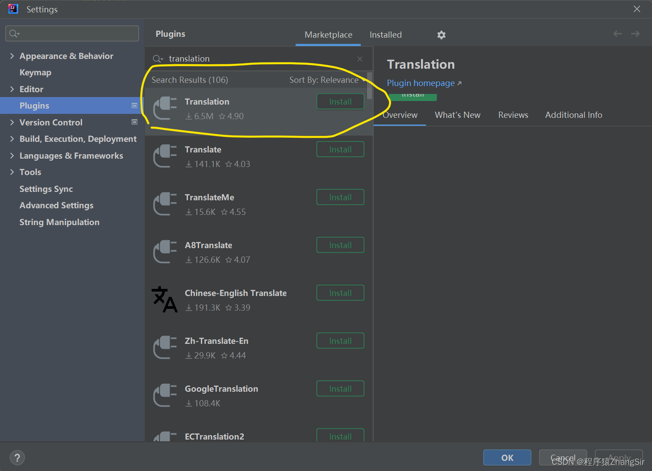
Task: Click the A8Translate plugin icon
Action: tap(165, 252)
